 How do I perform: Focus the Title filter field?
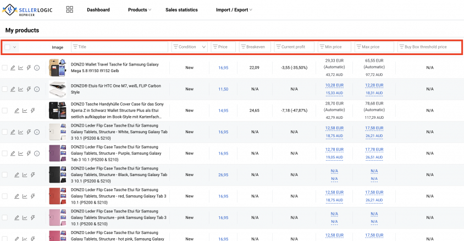119,47
